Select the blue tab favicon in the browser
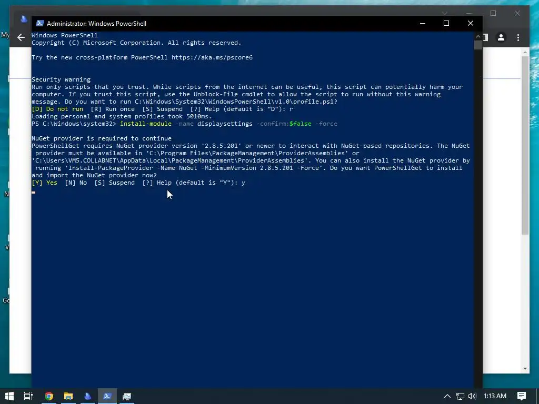539x404 pixels. tap(24, 19)
